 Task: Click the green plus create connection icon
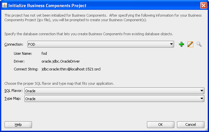182,44
